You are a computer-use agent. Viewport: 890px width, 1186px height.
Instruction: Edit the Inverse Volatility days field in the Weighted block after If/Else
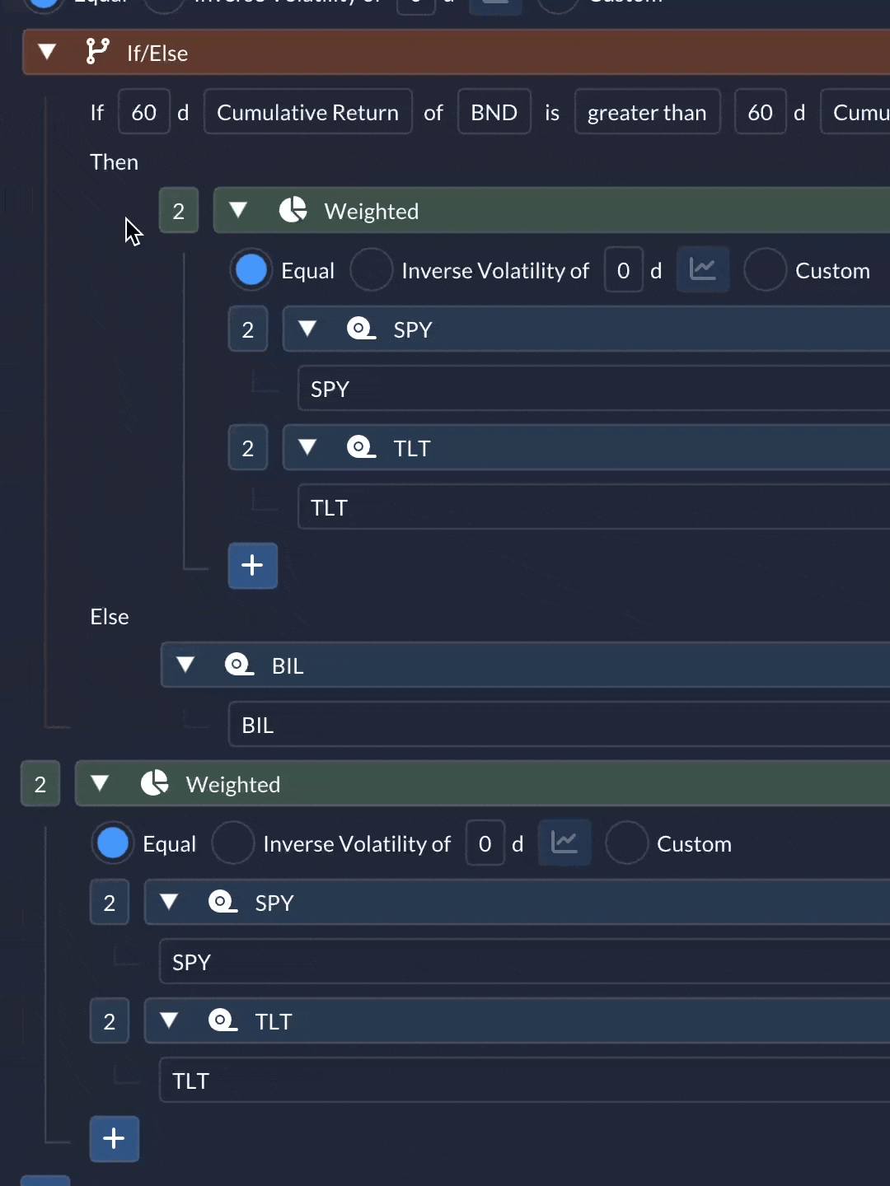tap(485, 843)
